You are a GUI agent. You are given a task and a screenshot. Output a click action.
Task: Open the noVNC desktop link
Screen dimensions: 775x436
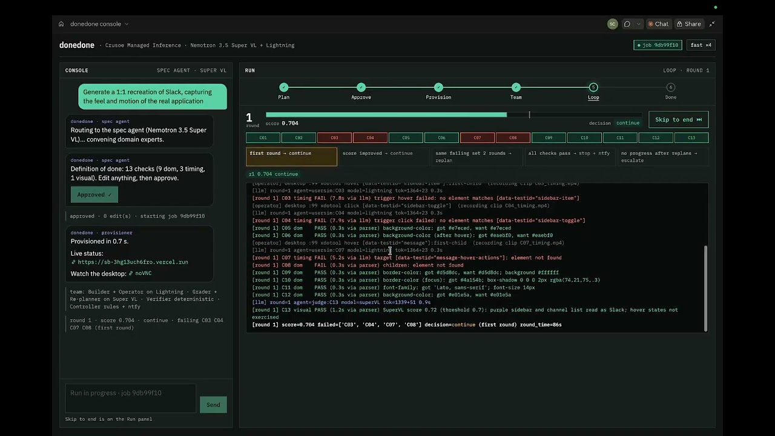140,273
